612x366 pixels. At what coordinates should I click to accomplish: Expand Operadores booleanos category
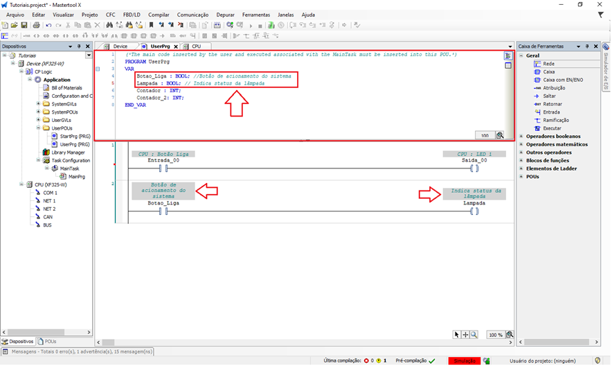pos(521,137)
